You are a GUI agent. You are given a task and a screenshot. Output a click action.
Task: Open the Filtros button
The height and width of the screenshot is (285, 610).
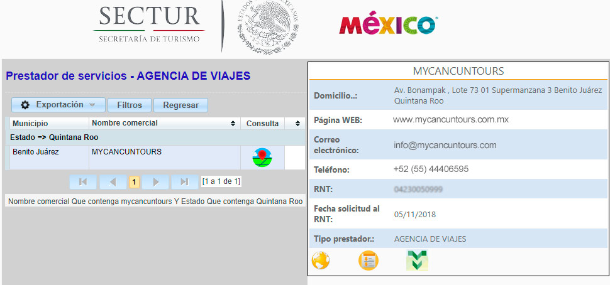(x=130, y=105)
